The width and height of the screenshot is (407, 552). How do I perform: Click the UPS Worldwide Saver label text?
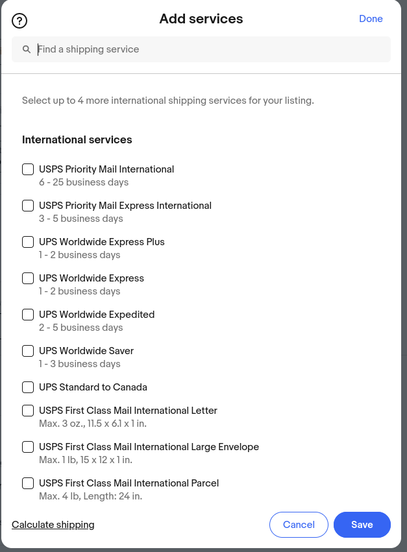click(86, 351)
